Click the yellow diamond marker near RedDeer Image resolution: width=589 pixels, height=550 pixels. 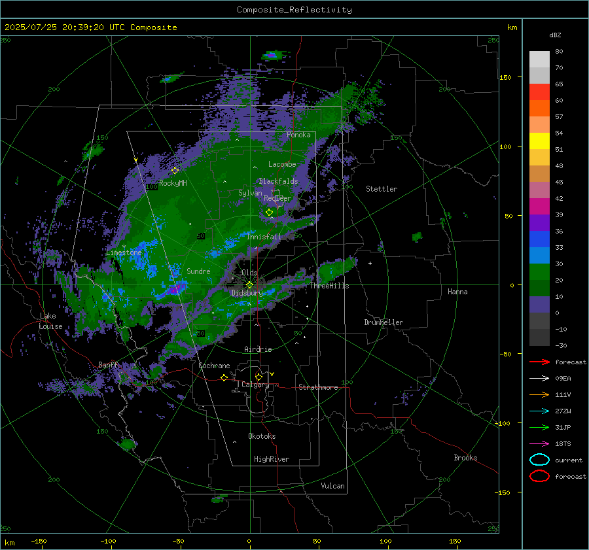269,213
